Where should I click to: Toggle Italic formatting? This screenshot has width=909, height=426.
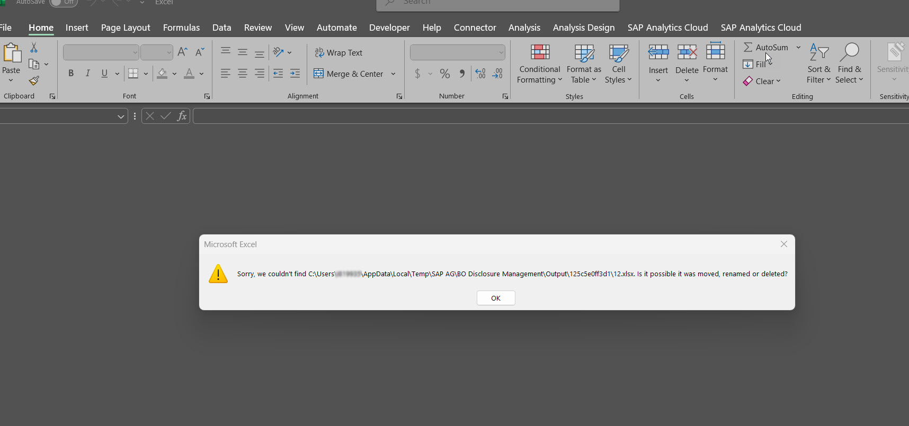88,74
